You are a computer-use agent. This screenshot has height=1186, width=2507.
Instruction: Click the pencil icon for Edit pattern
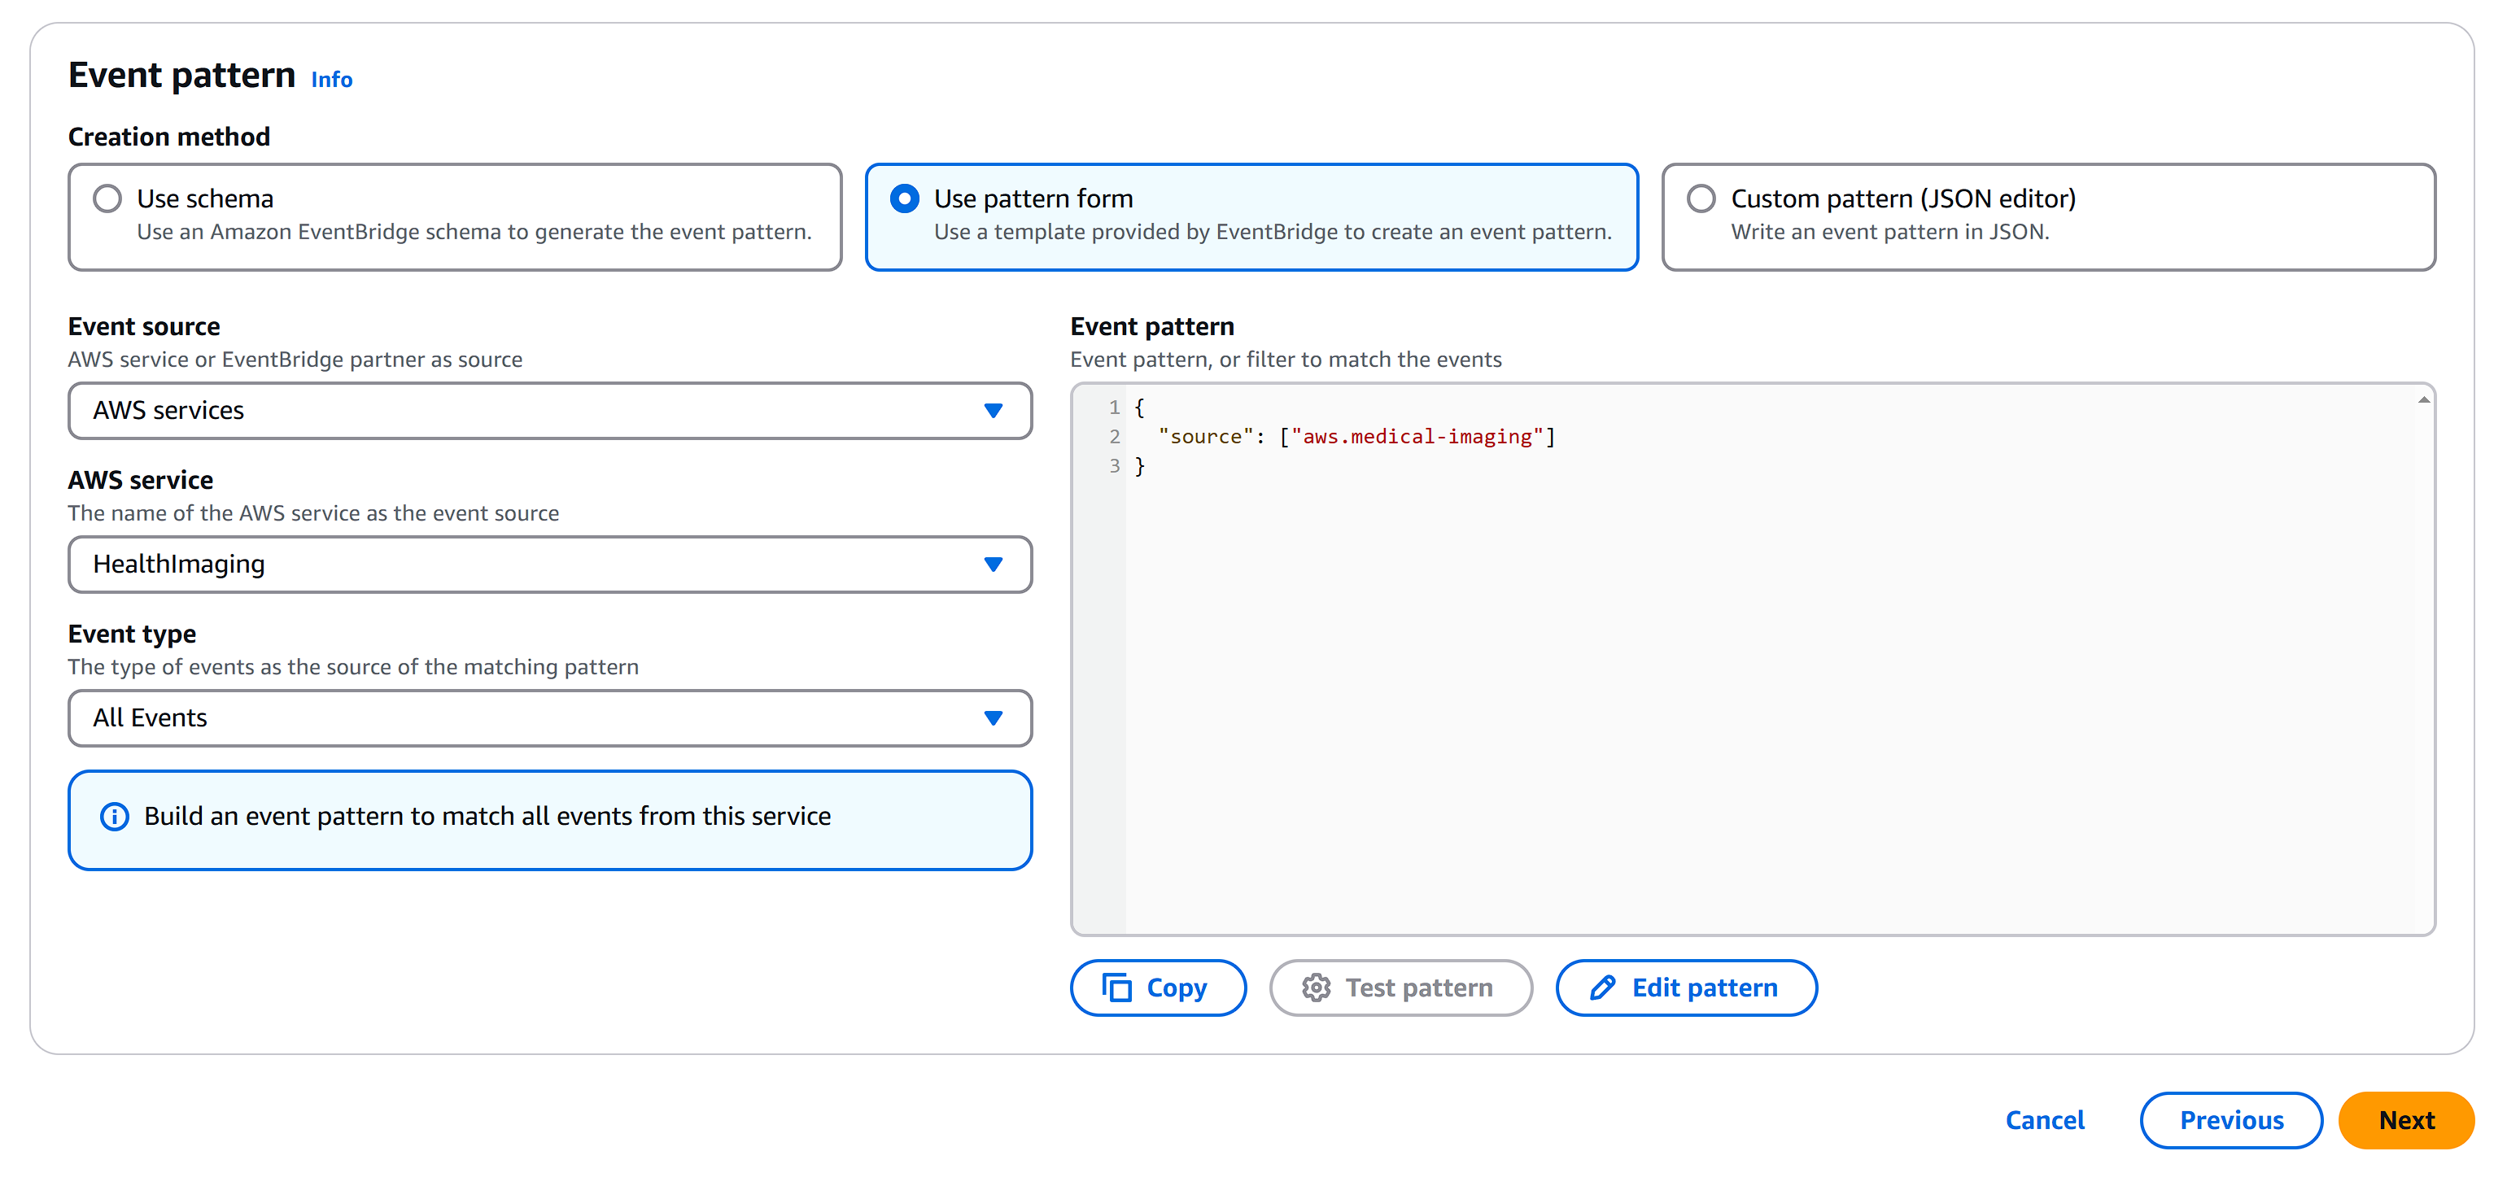[x=1602, y=988]
